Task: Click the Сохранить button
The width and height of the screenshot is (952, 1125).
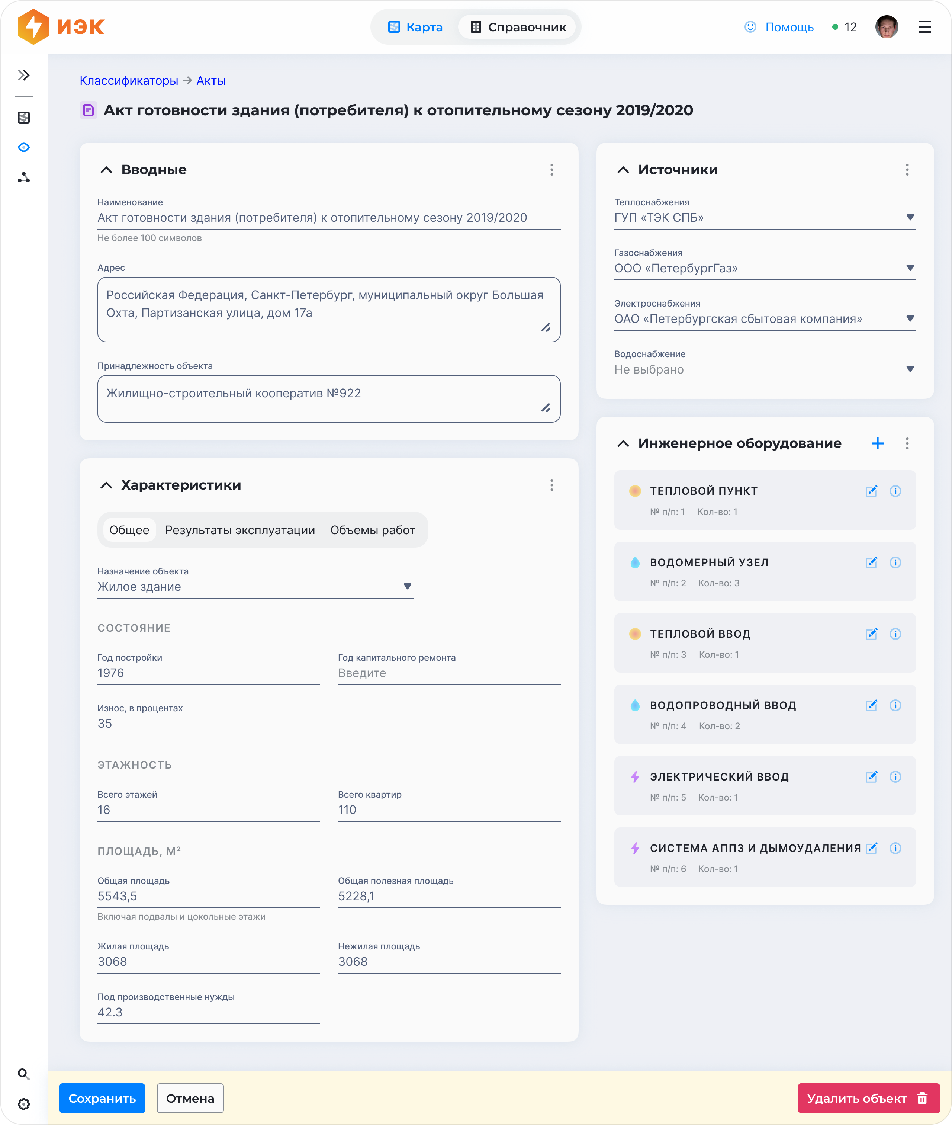Action: click(x=102, y=1098)
